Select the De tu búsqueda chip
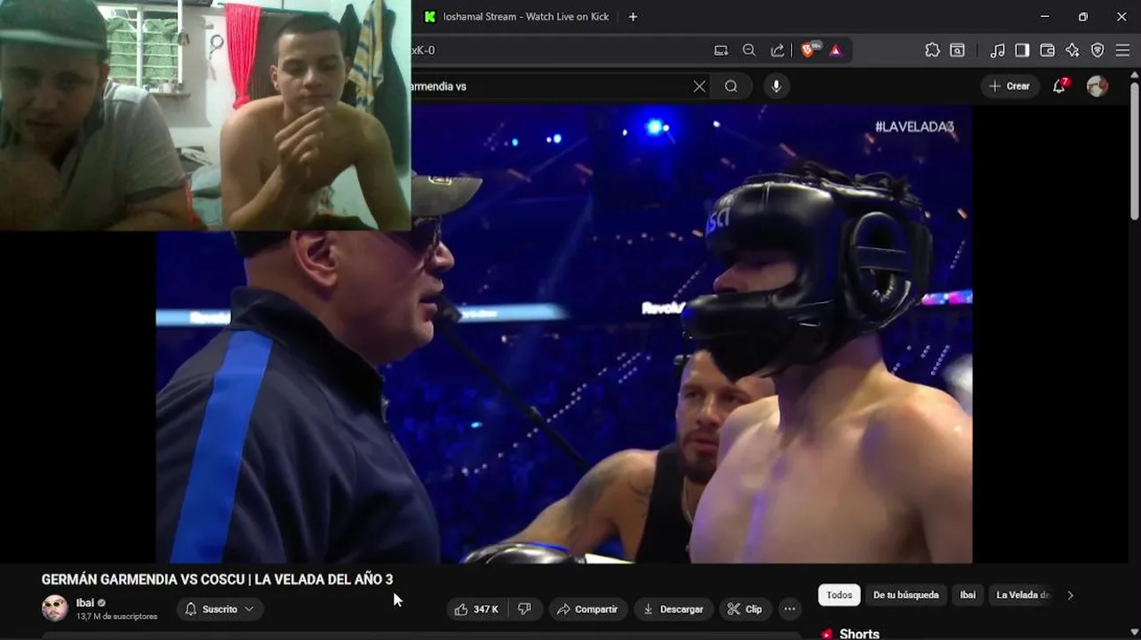1141x640 pixels. [906, 595]
